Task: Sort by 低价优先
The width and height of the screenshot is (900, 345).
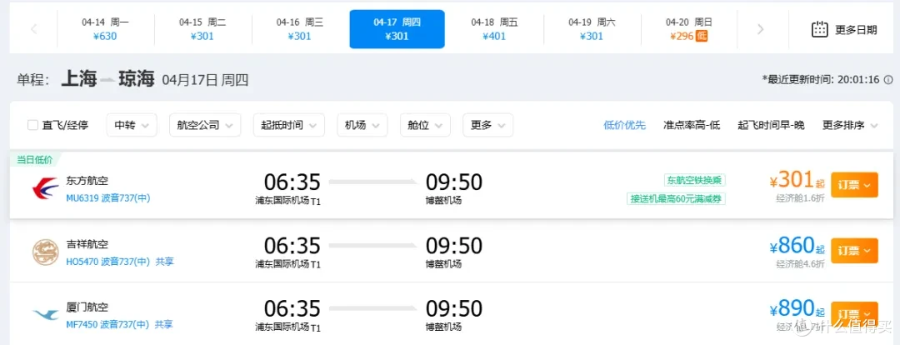Action: pyautogui.click(x=624, y=125)
